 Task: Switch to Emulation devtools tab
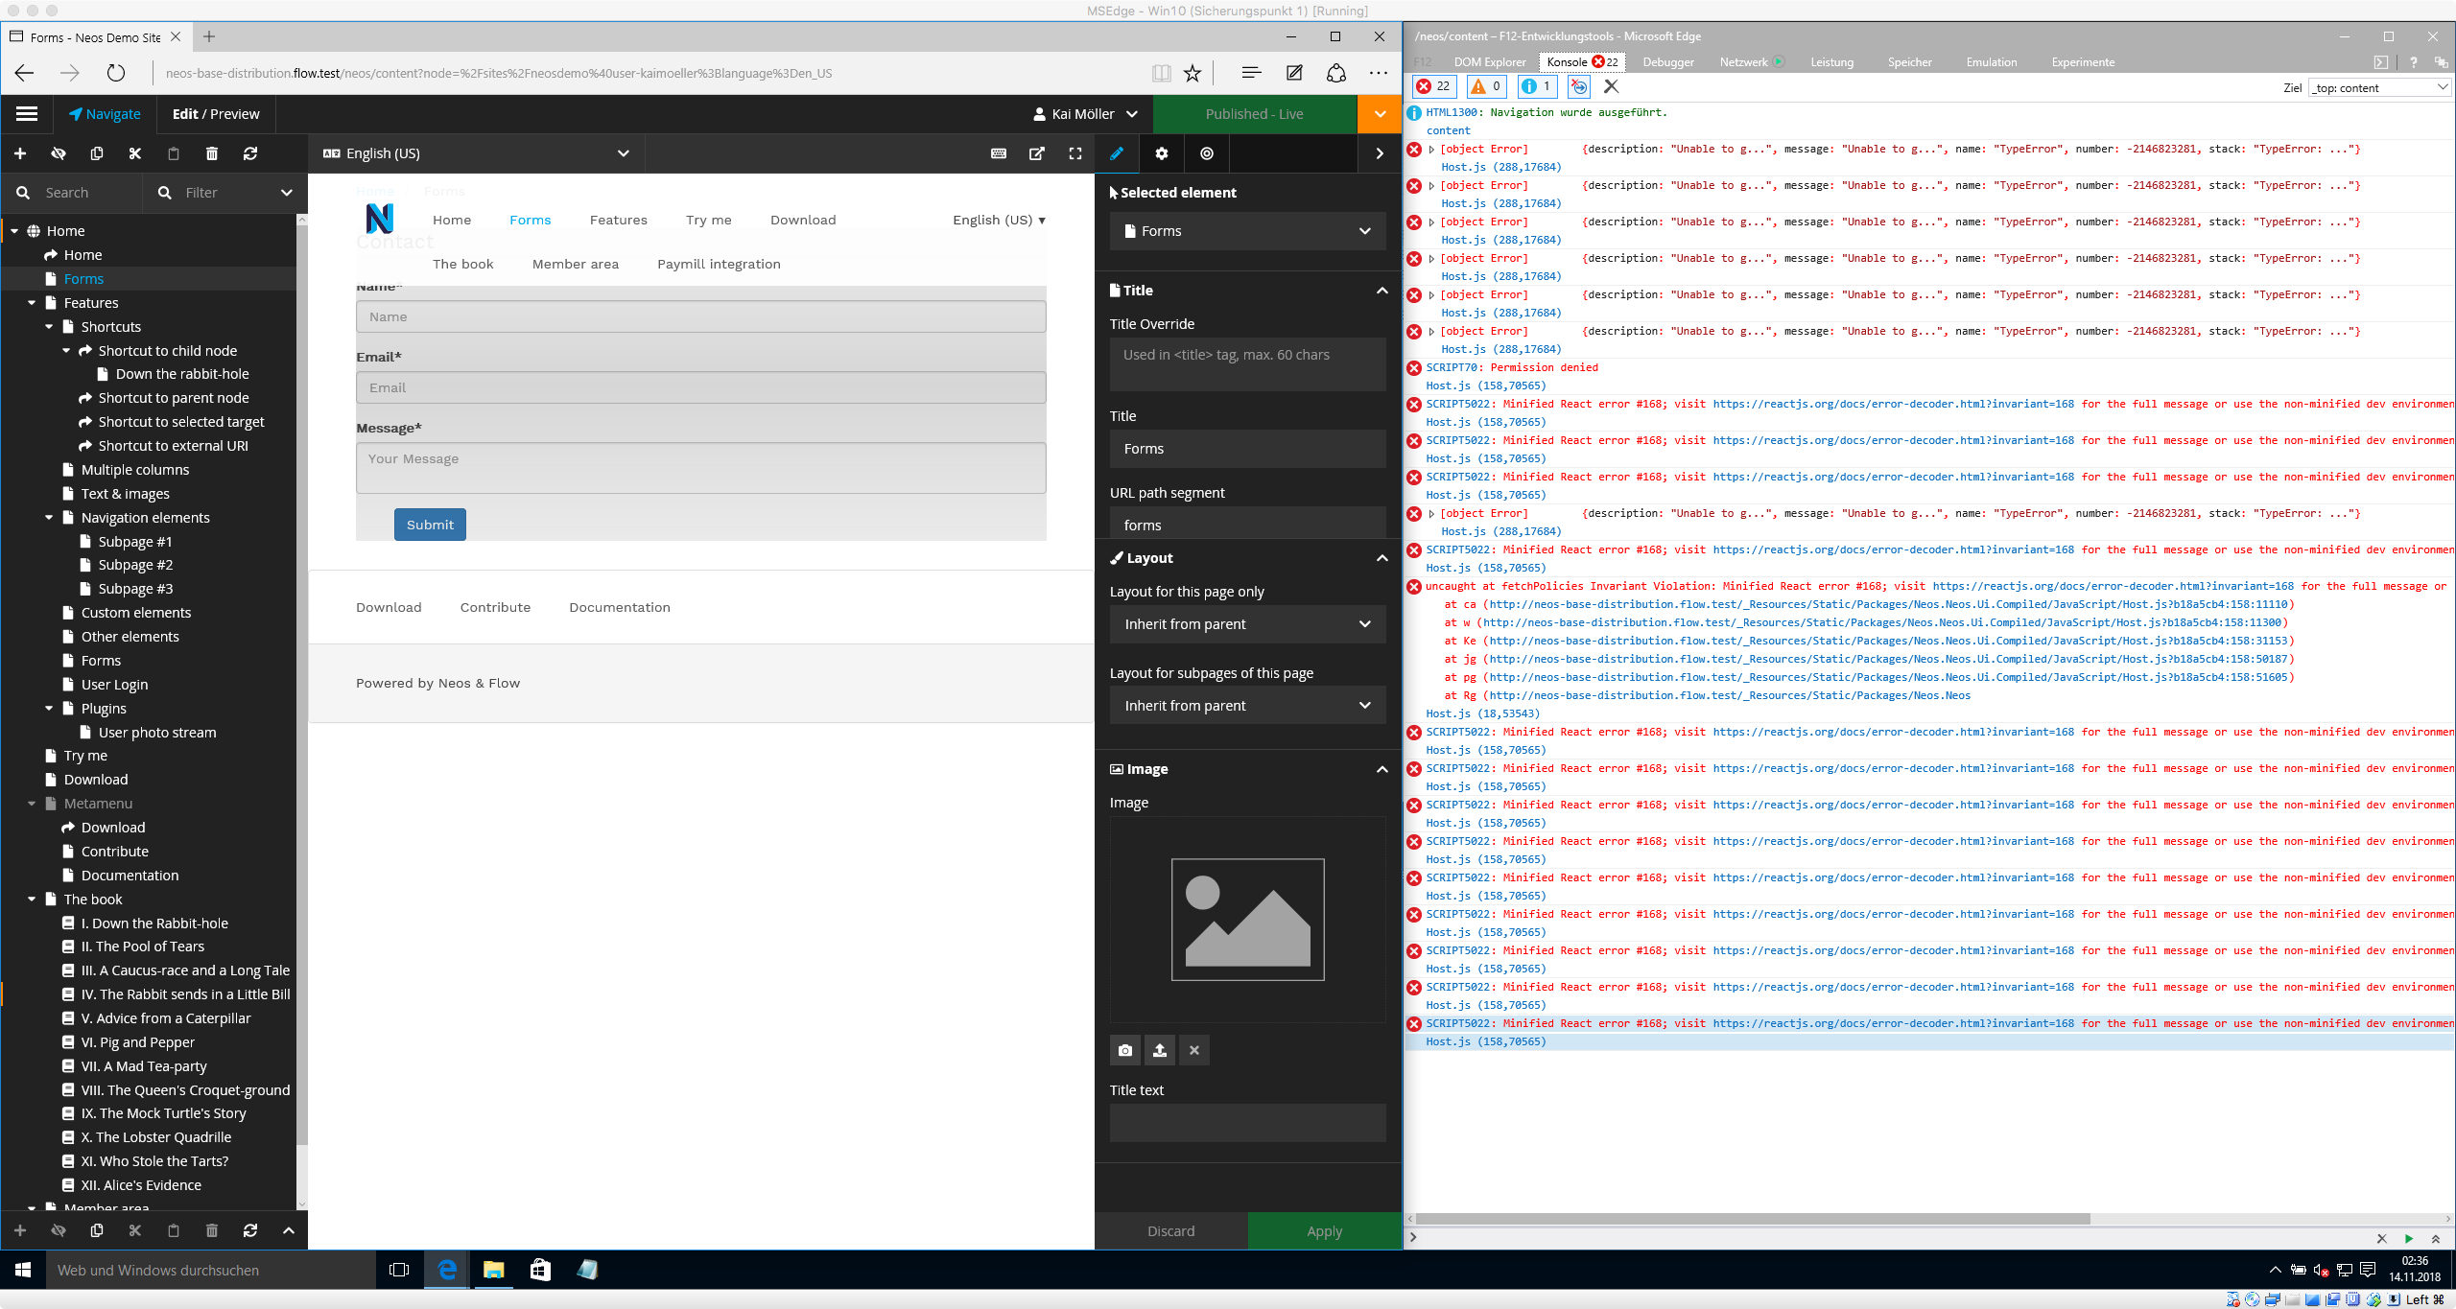[x=1992, y=62]
